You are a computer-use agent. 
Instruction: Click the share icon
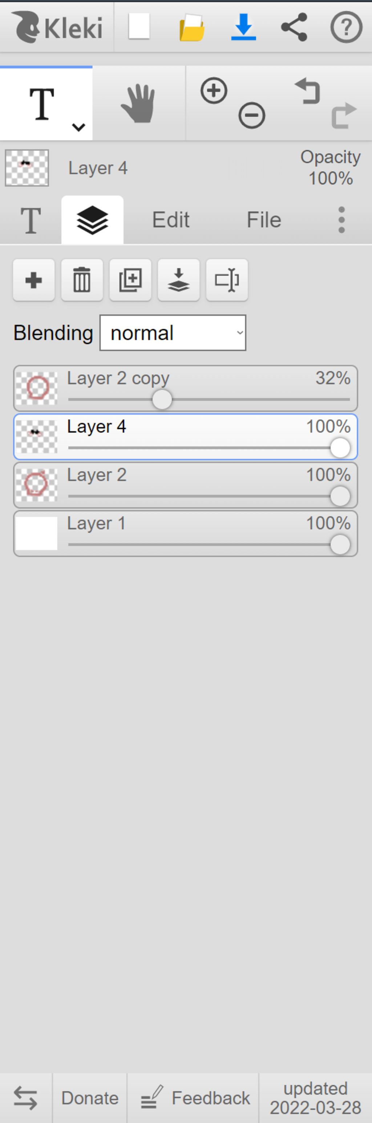(x=294, y=27)
